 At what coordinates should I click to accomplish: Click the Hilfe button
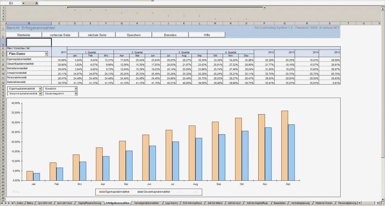(x=207, y=35)
